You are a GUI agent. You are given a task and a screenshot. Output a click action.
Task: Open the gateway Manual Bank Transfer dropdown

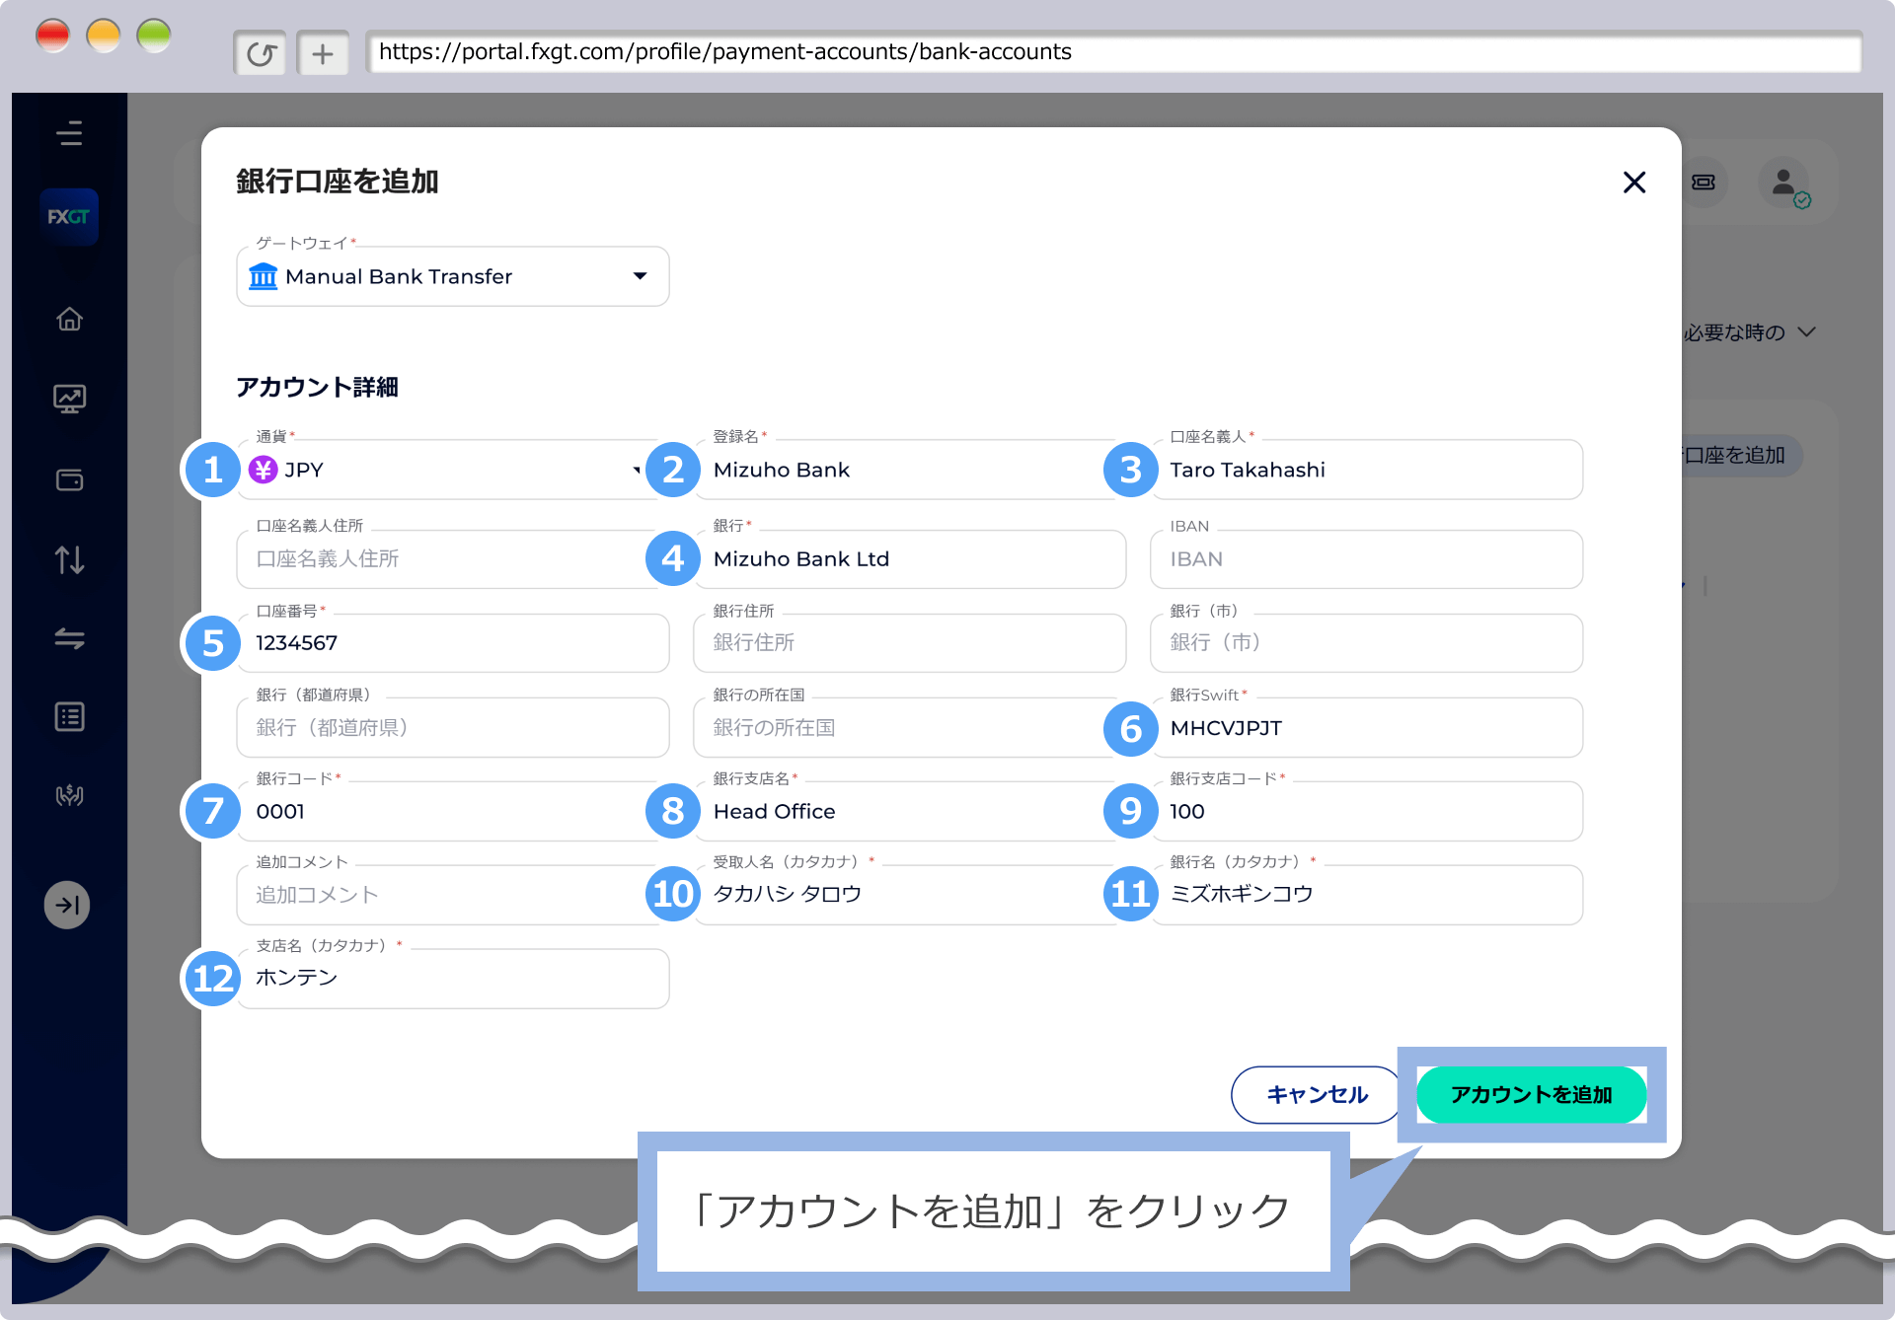pos(453,276)
